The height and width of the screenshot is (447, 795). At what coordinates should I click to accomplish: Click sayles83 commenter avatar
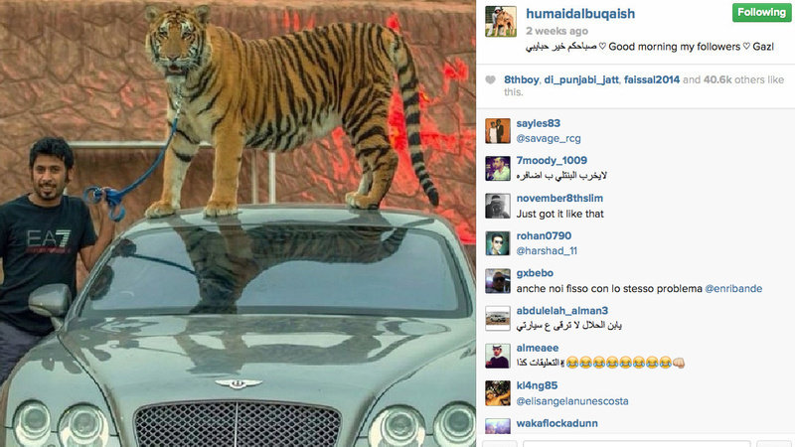point(498,131)
